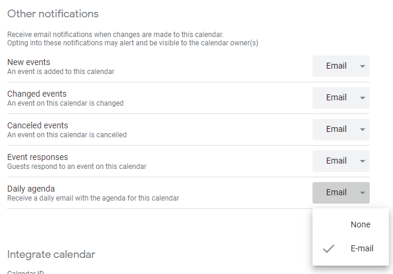This screenshot has width=393, height=274.
Task: Click the Other notifications heading
Action: [x=52, y=14]
